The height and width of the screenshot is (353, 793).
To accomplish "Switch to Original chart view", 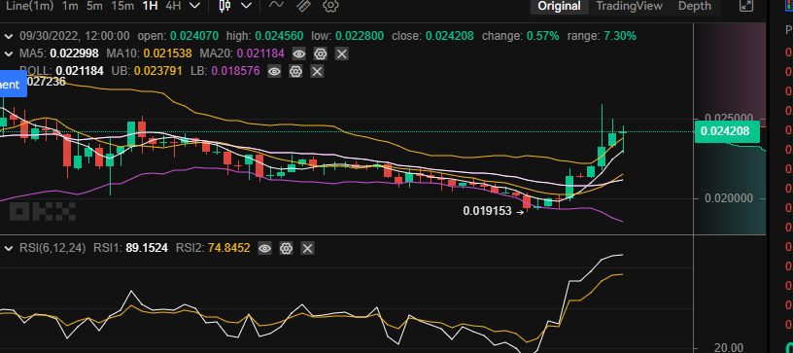I will [559, 6].
